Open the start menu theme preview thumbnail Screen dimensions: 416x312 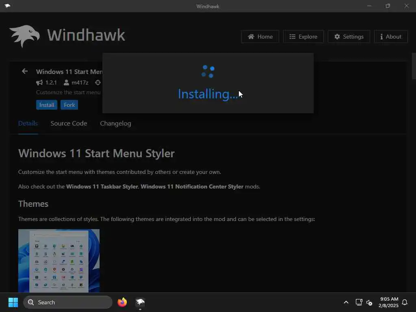59,261
